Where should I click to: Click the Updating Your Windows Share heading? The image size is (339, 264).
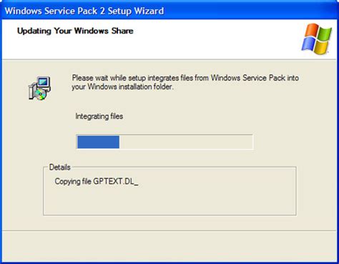coord(75,31)
